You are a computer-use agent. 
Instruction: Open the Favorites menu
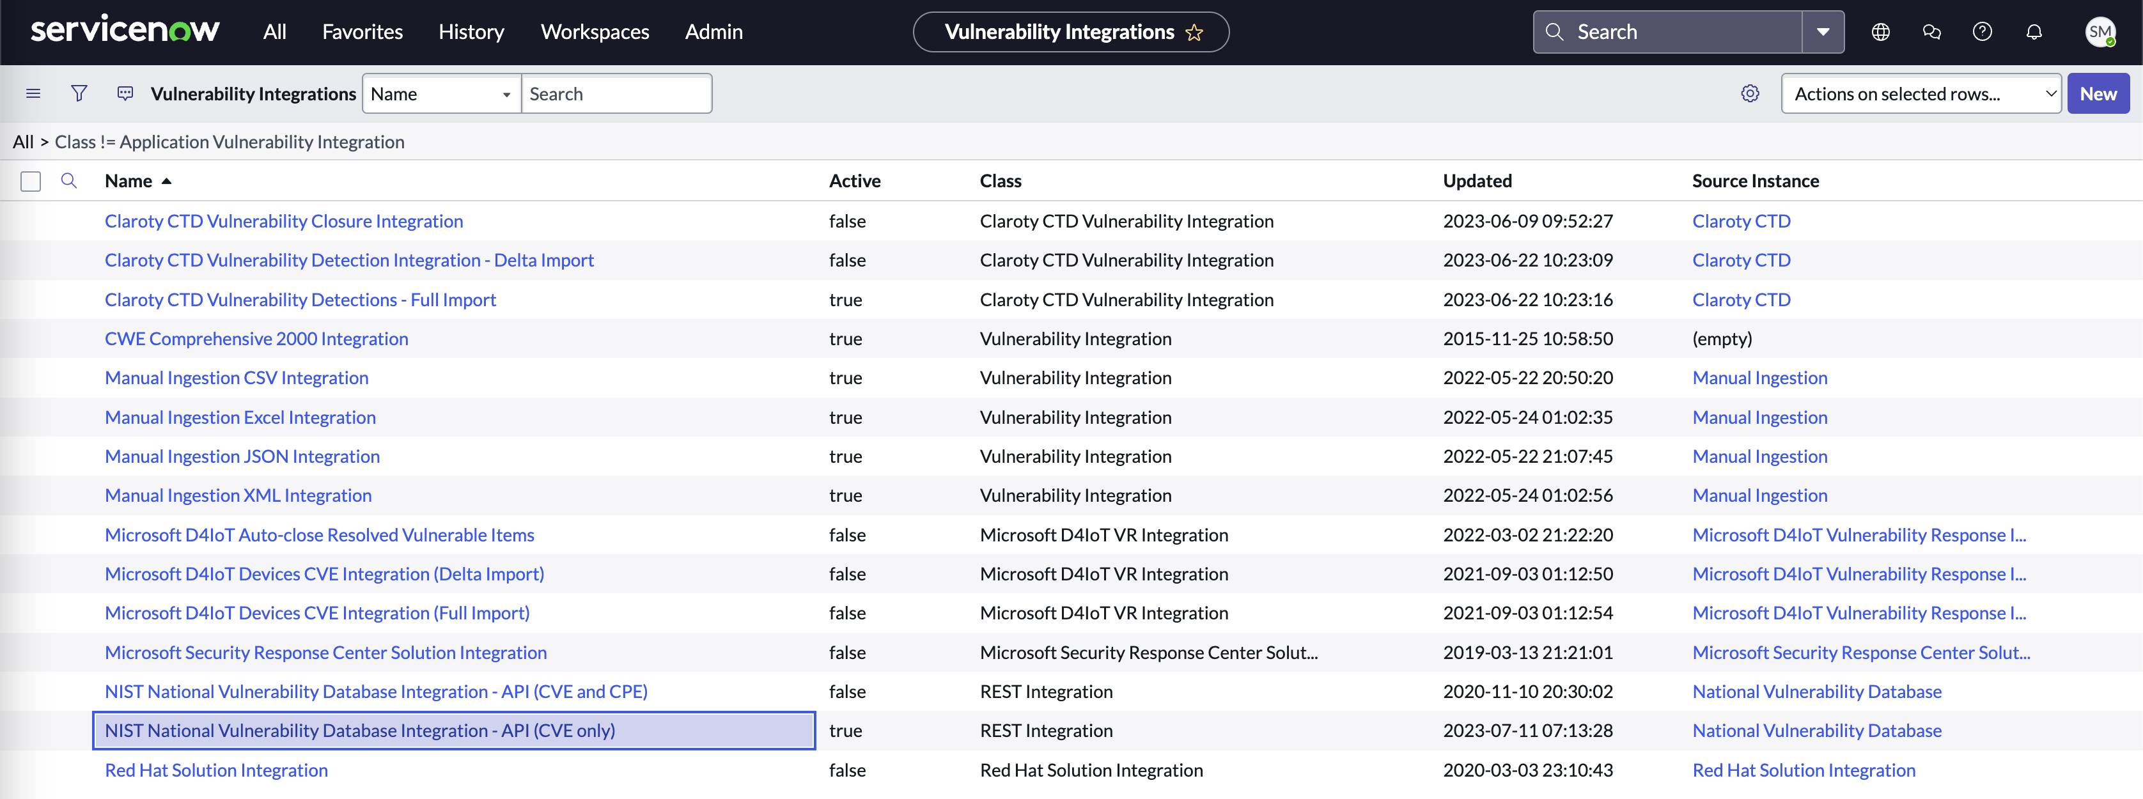(362, 31)
